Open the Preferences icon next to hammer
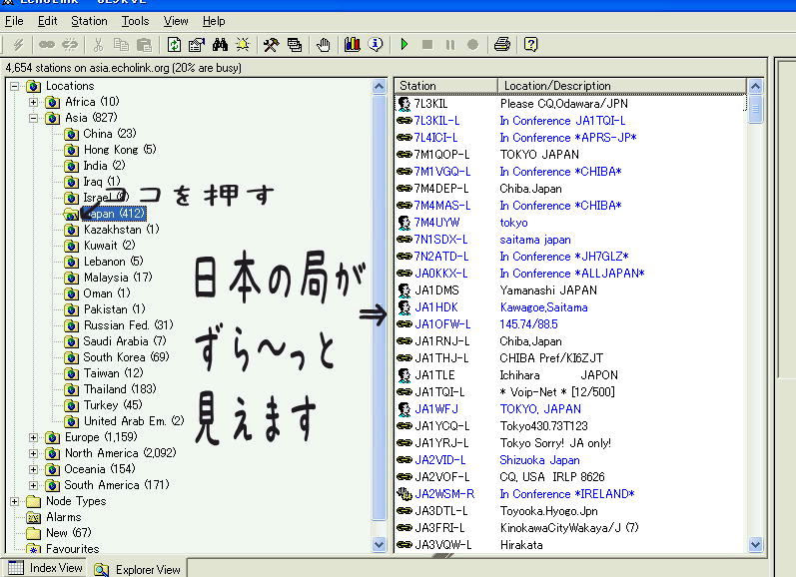796x577 pixels. (295, 45)
